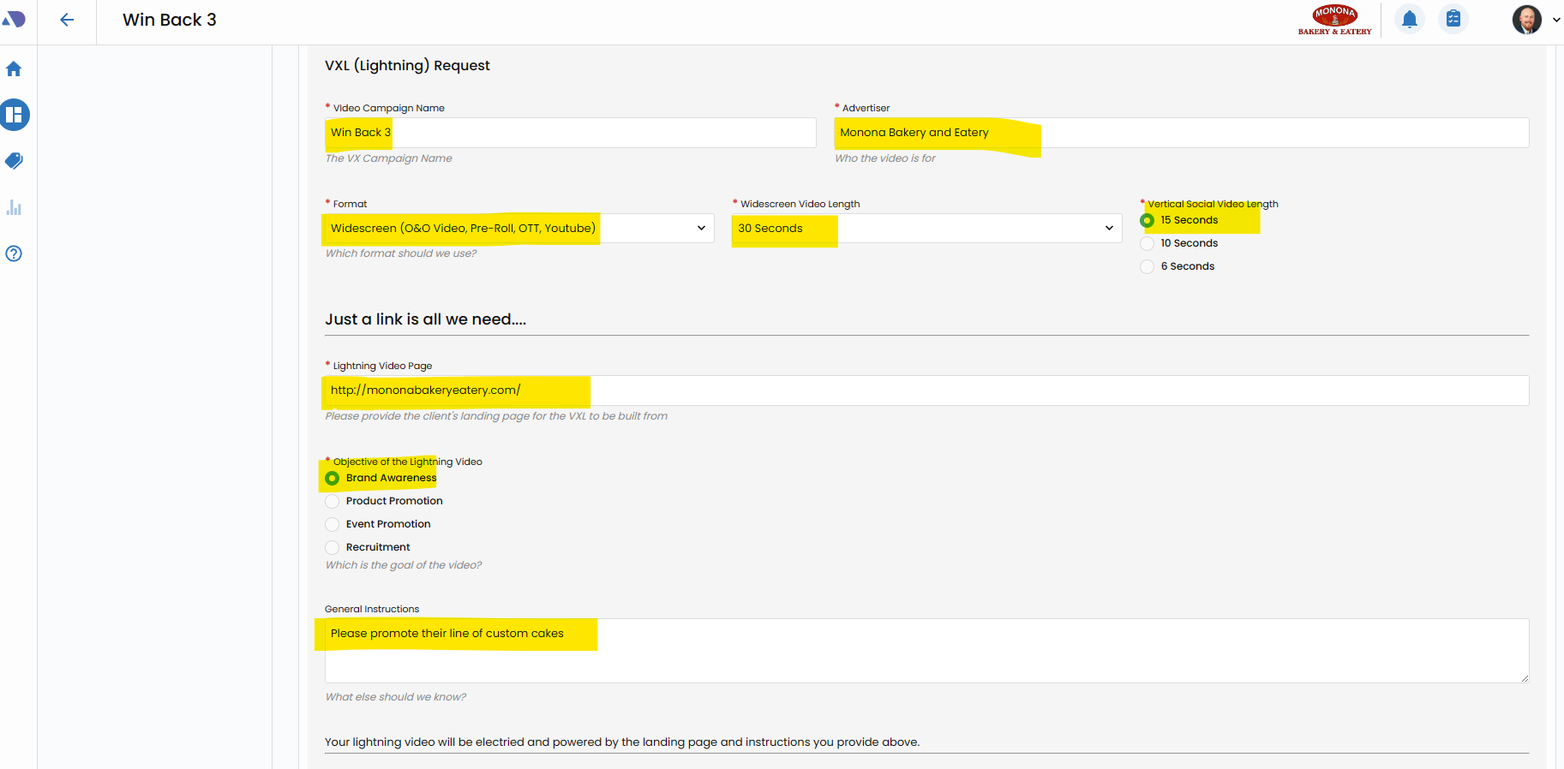Click the app logo in top-left corner
The width and height of the screenshot is (1564, 769).
pos(14,19)
